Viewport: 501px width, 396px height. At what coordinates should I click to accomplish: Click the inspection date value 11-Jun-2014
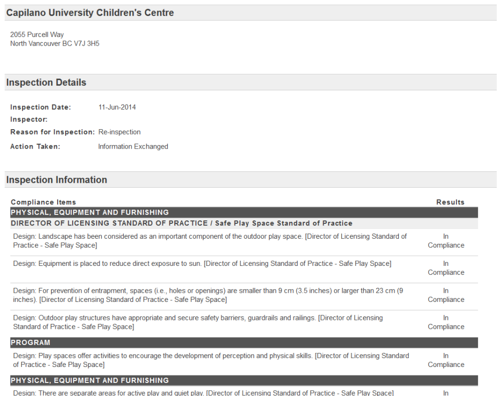(117, 107)
